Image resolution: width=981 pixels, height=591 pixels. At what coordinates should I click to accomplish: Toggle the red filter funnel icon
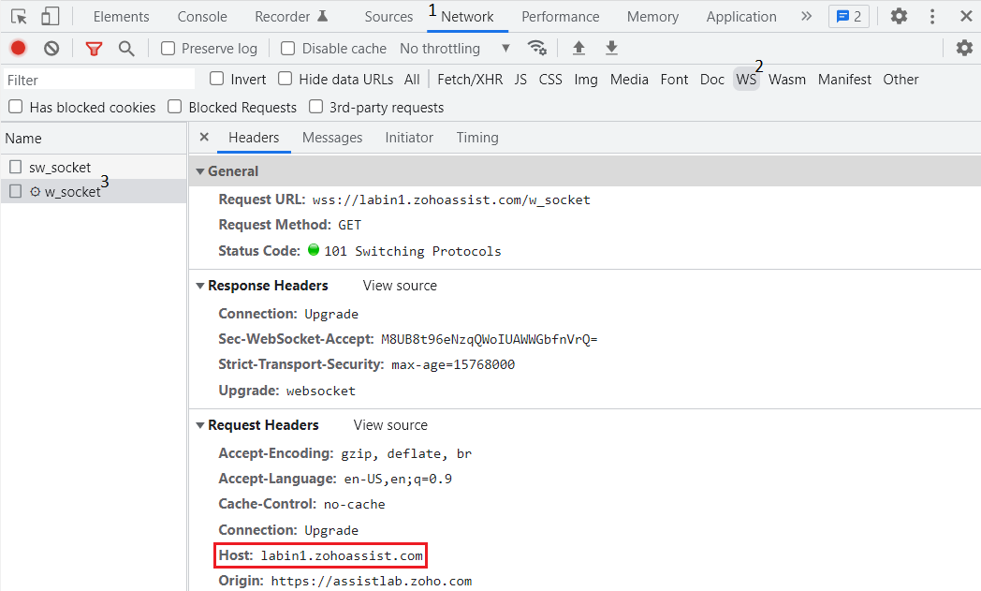coord(94,49)
